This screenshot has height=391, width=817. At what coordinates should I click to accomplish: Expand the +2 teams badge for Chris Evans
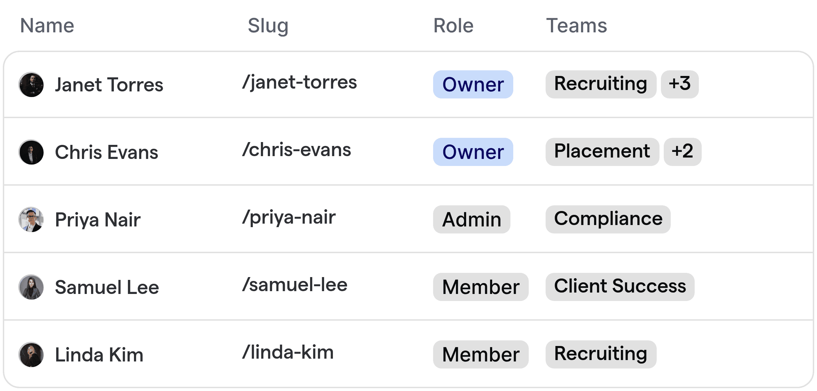(x=682, y=152)
